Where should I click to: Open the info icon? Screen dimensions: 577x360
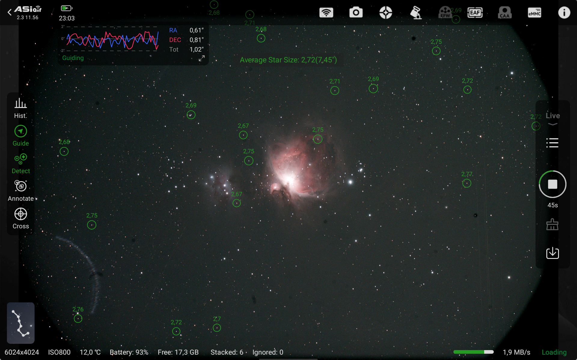(564, 13)
